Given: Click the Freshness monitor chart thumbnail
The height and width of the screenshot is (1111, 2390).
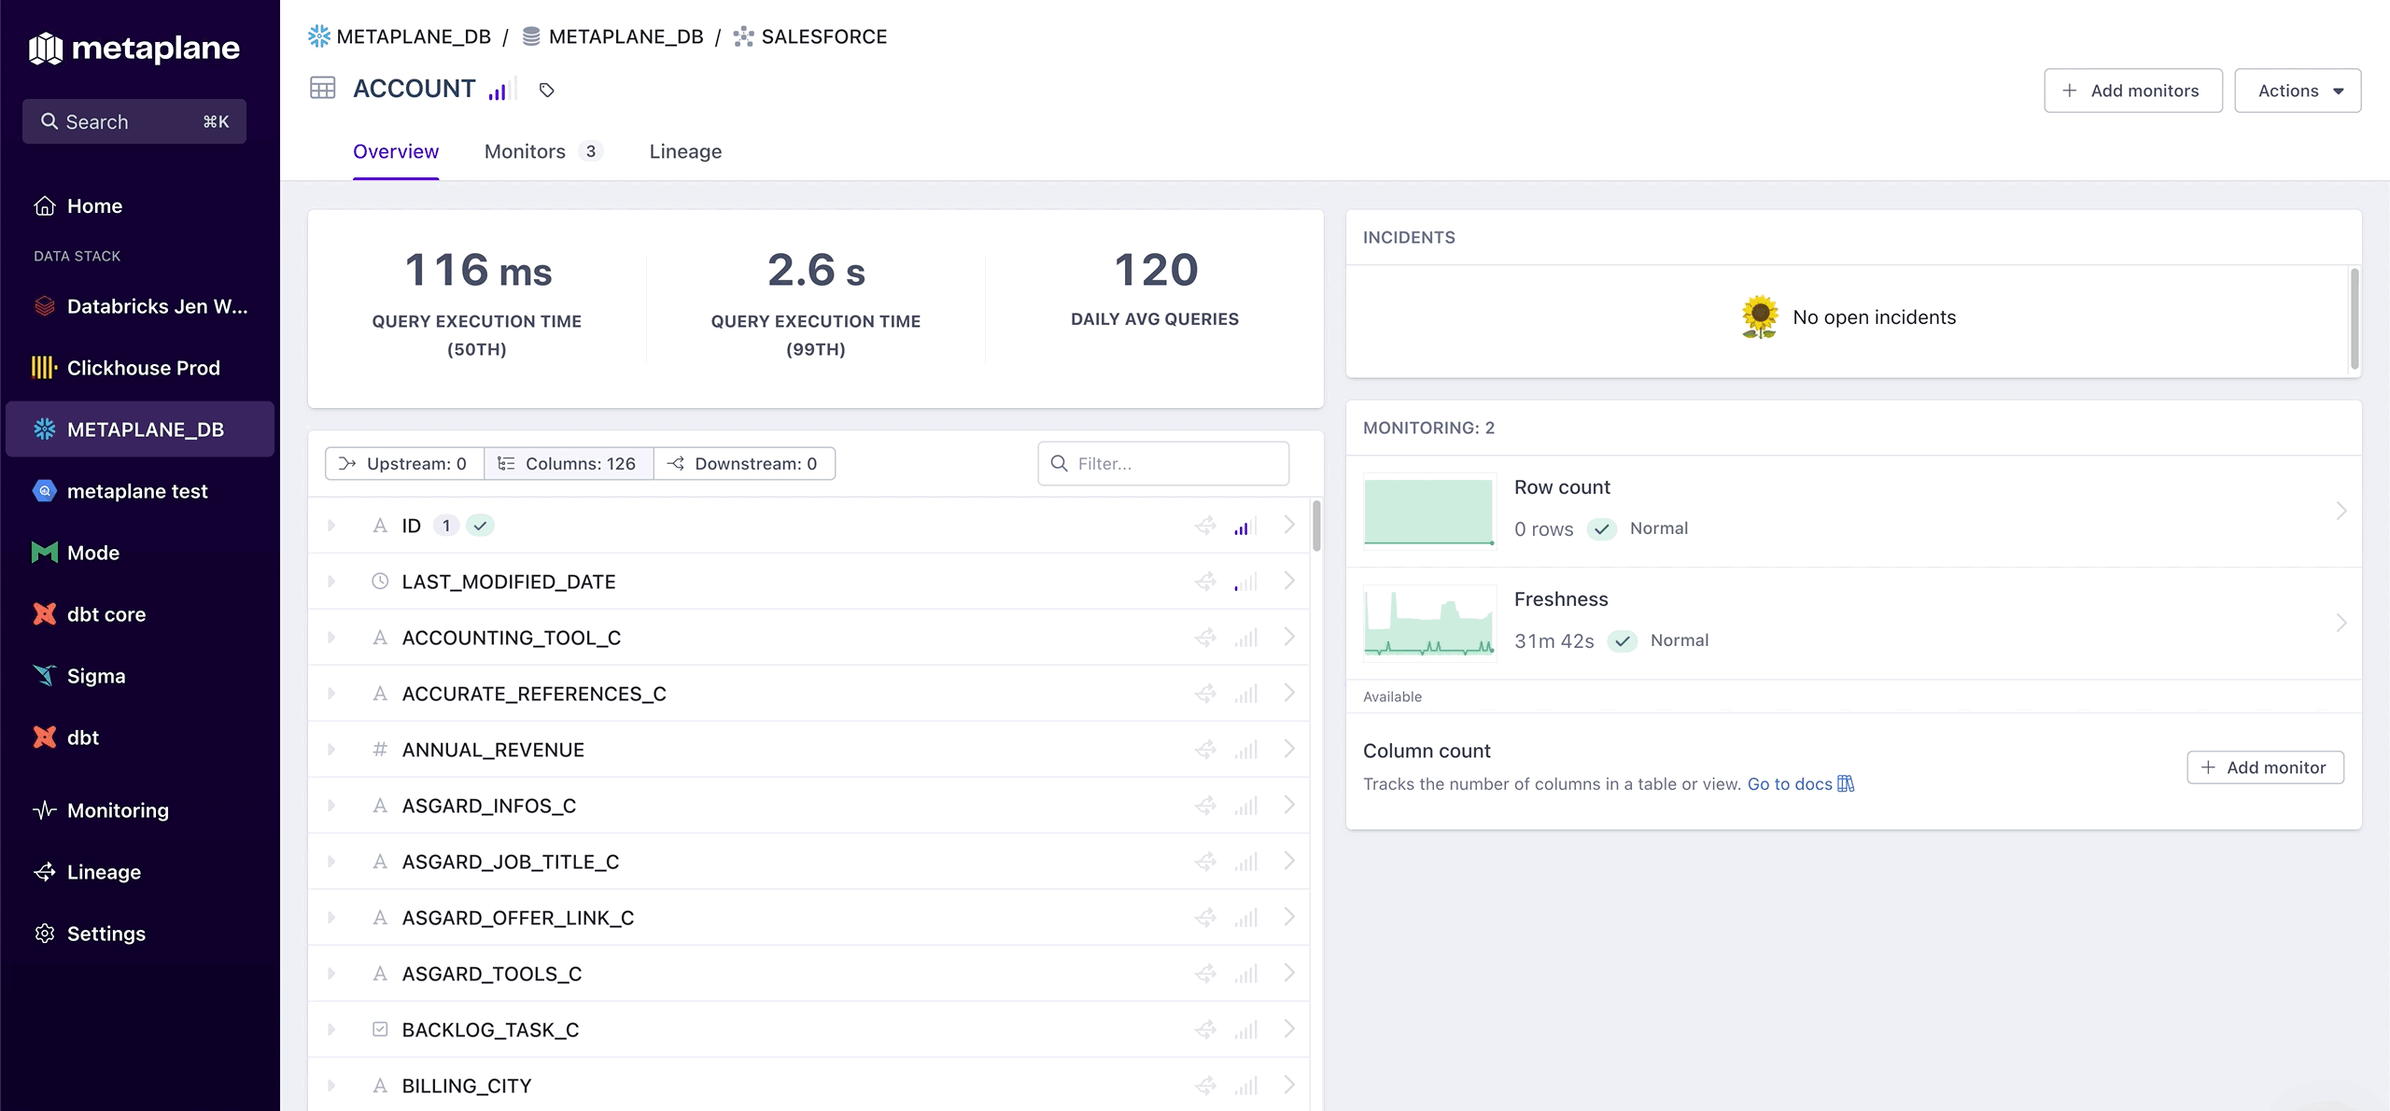Looking at the screenshot, I should point(1429,623).
